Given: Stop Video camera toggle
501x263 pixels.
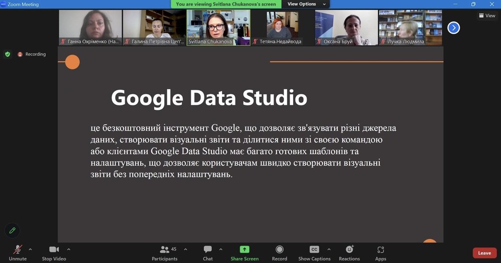Looking at the screenshot, I should (54, 252).
